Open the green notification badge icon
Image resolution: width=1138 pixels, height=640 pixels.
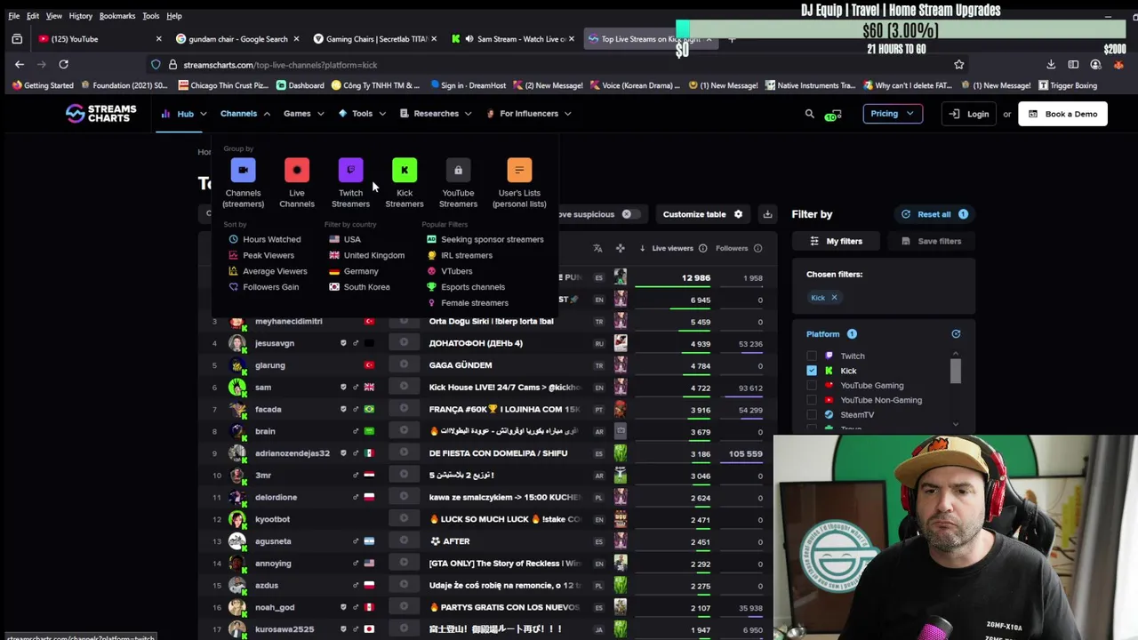833,115
